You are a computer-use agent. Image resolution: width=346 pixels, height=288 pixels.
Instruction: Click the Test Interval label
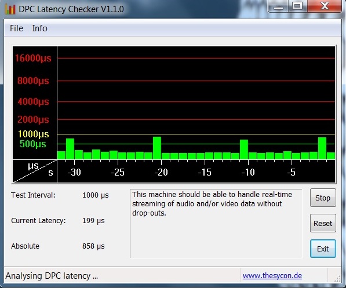coord(33,195)
